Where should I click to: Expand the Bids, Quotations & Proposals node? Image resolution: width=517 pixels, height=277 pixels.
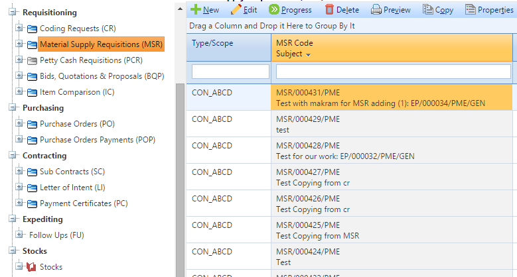click(19, 76)
